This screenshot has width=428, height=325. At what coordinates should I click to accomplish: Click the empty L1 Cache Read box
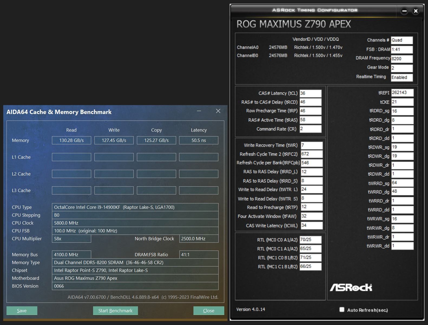click(71, 157)
